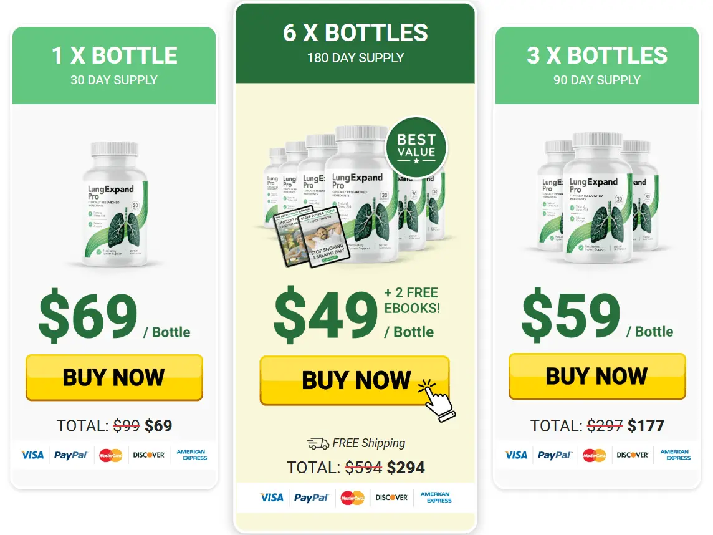Click the Best Value badge
Image resolution: width=713 pixels, height=535 pixels.
(x=416, y=148)
